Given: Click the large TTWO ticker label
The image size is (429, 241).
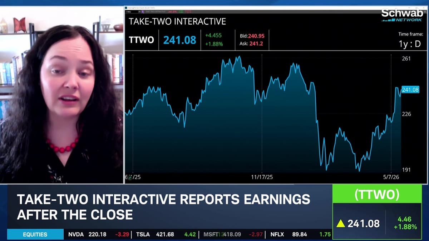Looking at the screenshot, I should pyautogui.click(x=141, y=40).
